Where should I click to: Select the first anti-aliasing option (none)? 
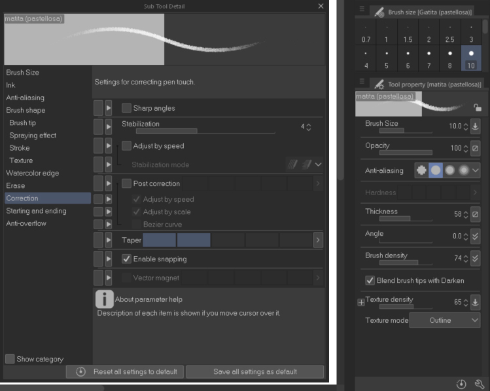421,170
